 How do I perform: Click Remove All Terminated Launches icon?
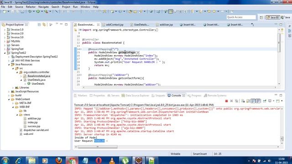236,101
